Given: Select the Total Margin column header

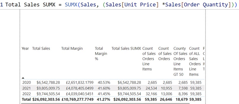Looking at the screenshot, I should click(72, 48).
